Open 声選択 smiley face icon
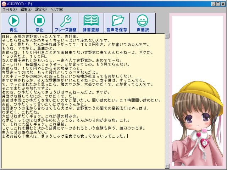 [x=143, y=23]
